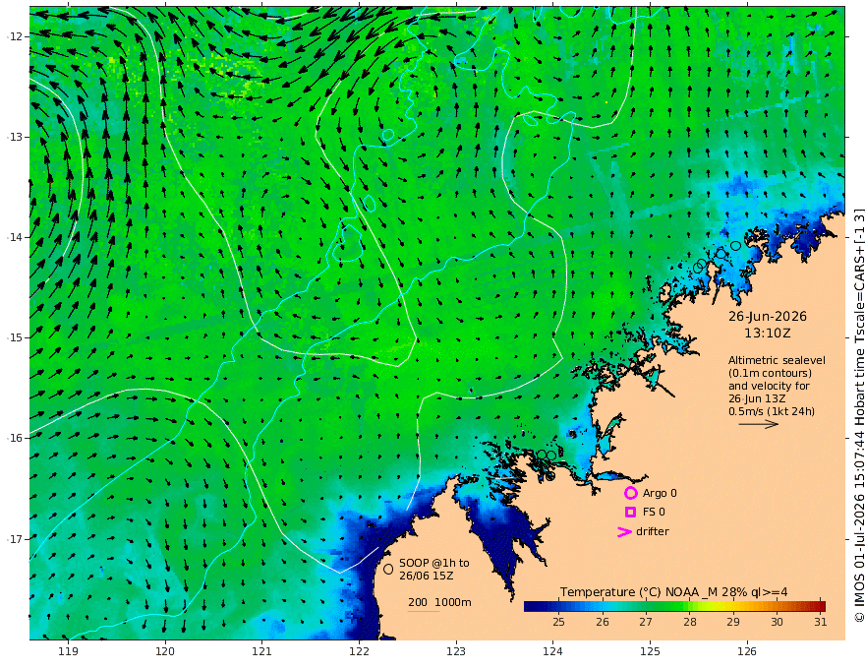
Task: Click the black circle marker on coast near 14°S
Action: pos(735,246)
